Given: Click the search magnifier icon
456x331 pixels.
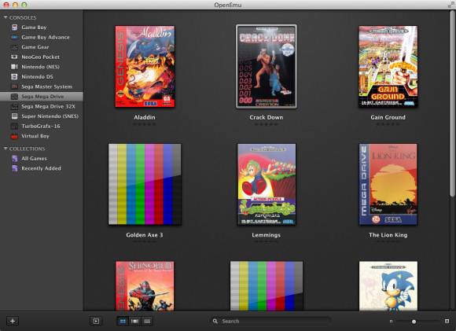Looking at the screenshot, I should [215, 321].
